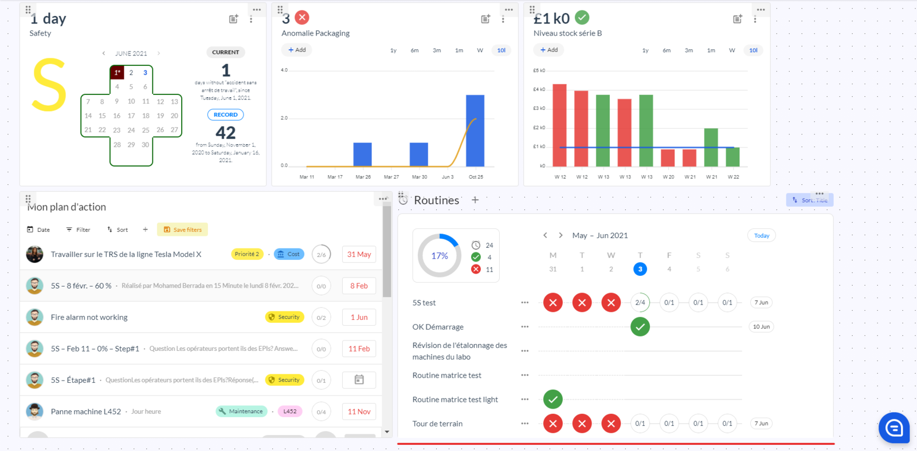Select the 1m range on Anomalie Packaging

[459, 50]
